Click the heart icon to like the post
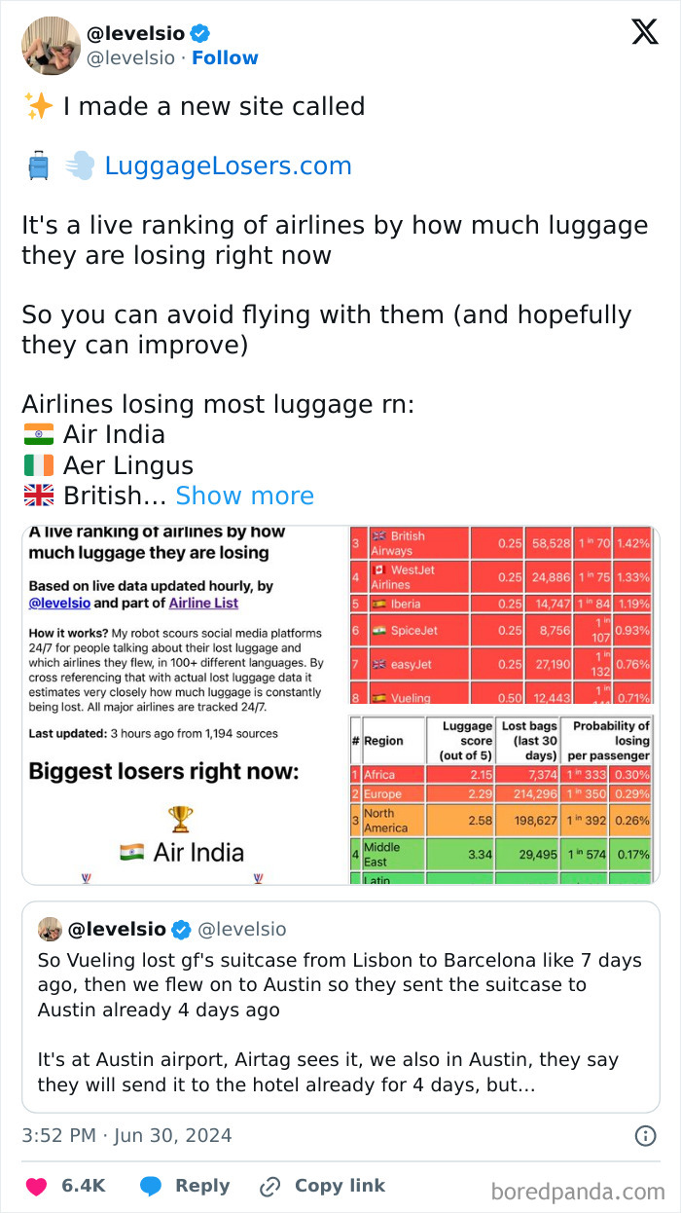This screenshot has height=1213, width=681. point(34,1186)
